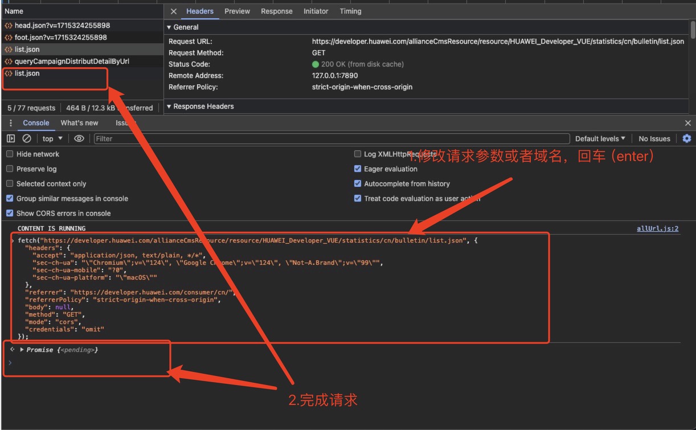Open the top JavaScript context dropdown

(52, 138)
